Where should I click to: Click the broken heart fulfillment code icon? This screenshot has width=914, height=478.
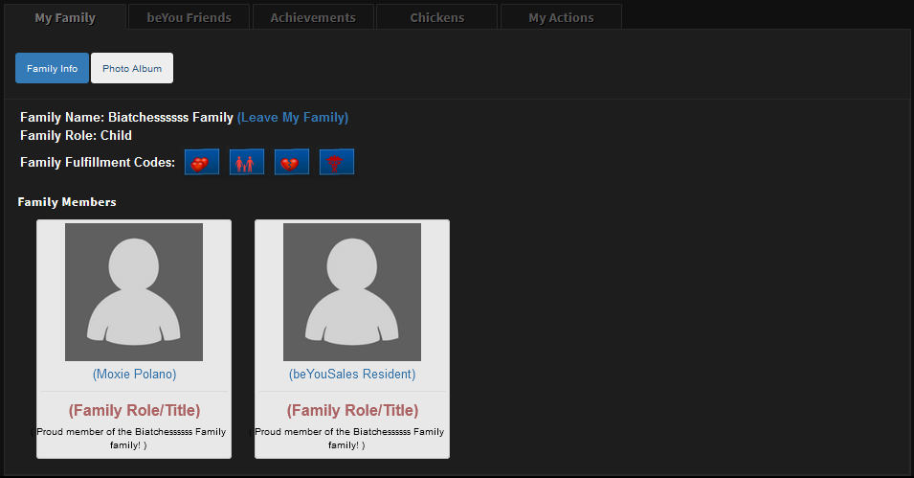click(292, 162)
